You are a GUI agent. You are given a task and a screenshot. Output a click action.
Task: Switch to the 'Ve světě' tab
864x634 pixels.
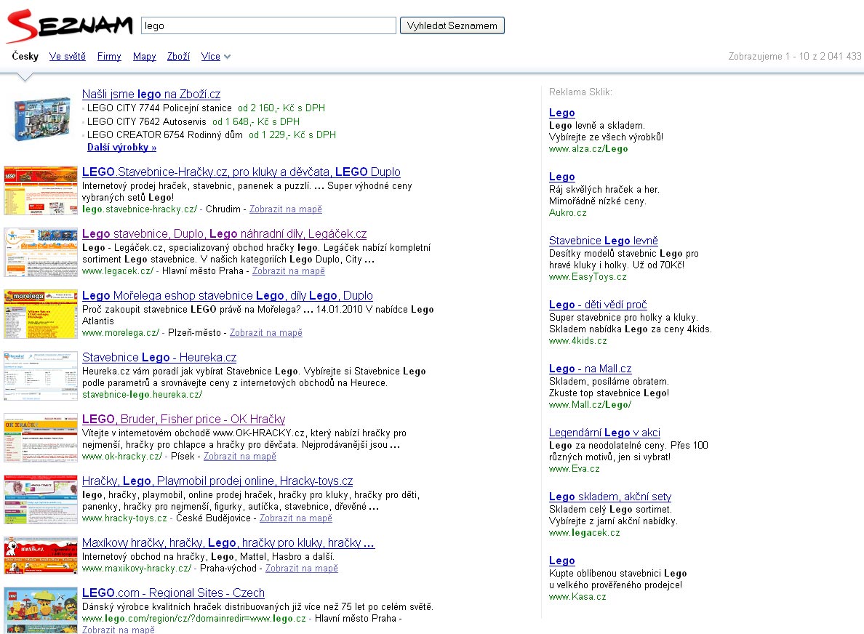(67, 56)
